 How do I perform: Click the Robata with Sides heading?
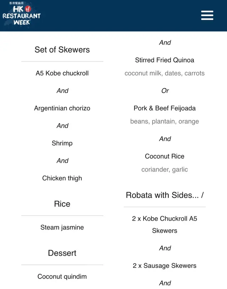(165, 195)
